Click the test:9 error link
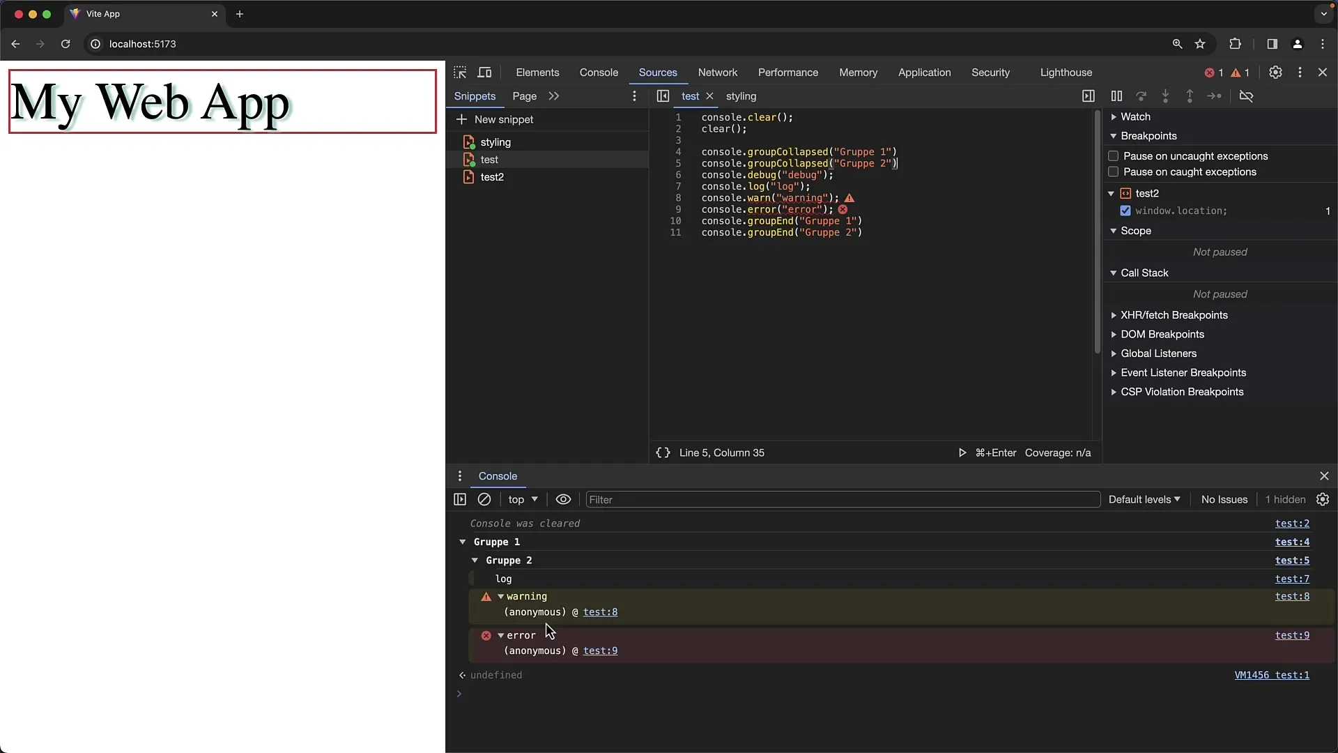The image size is (1338, 753). pos(1292,634)
